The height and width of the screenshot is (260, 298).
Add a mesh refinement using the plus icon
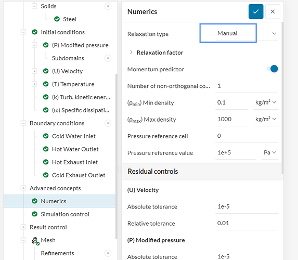(108, 253)
